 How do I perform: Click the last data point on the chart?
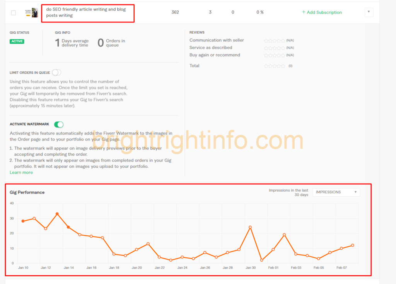[x=352, y=245]
